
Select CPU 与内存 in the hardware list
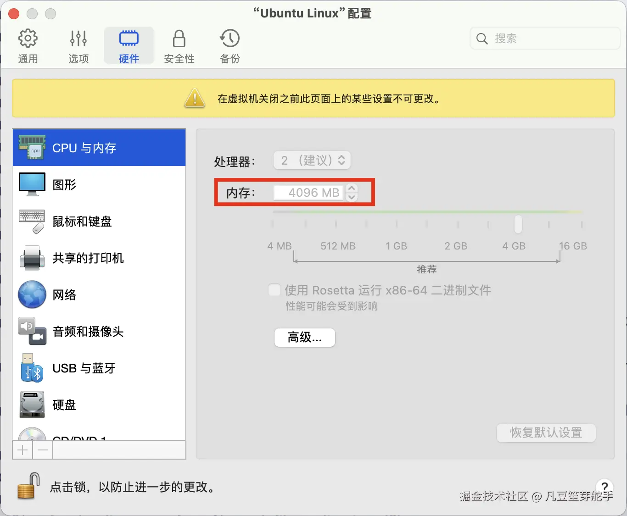[x=99, y=148]
